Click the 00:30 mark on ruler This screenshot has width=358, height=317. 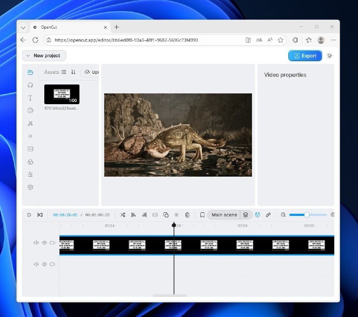(x=309, y=225)
